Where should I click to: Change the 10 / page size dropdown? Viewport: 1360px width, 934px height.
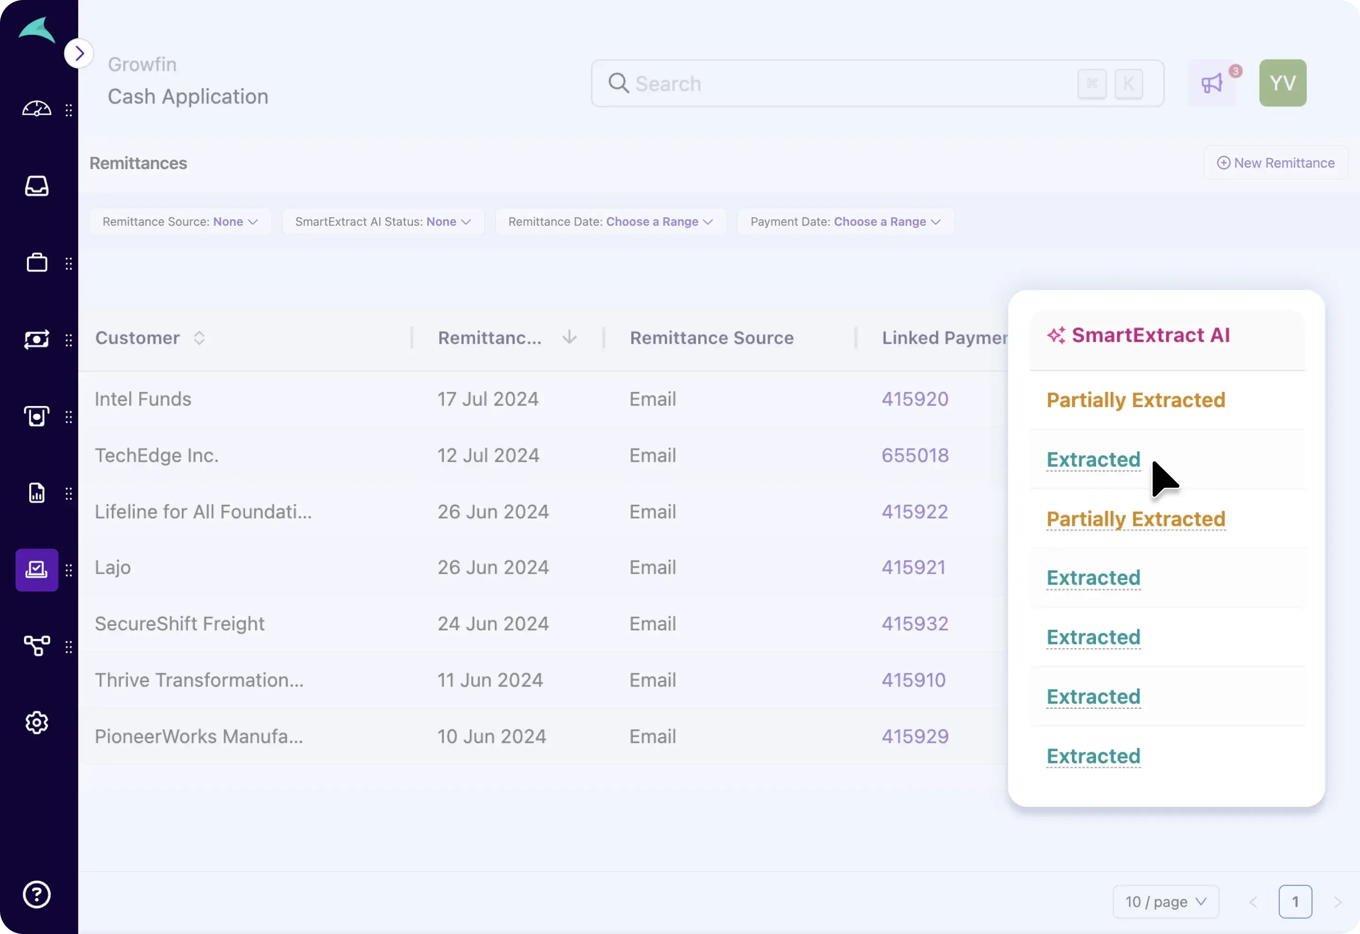coord(1165,902)
